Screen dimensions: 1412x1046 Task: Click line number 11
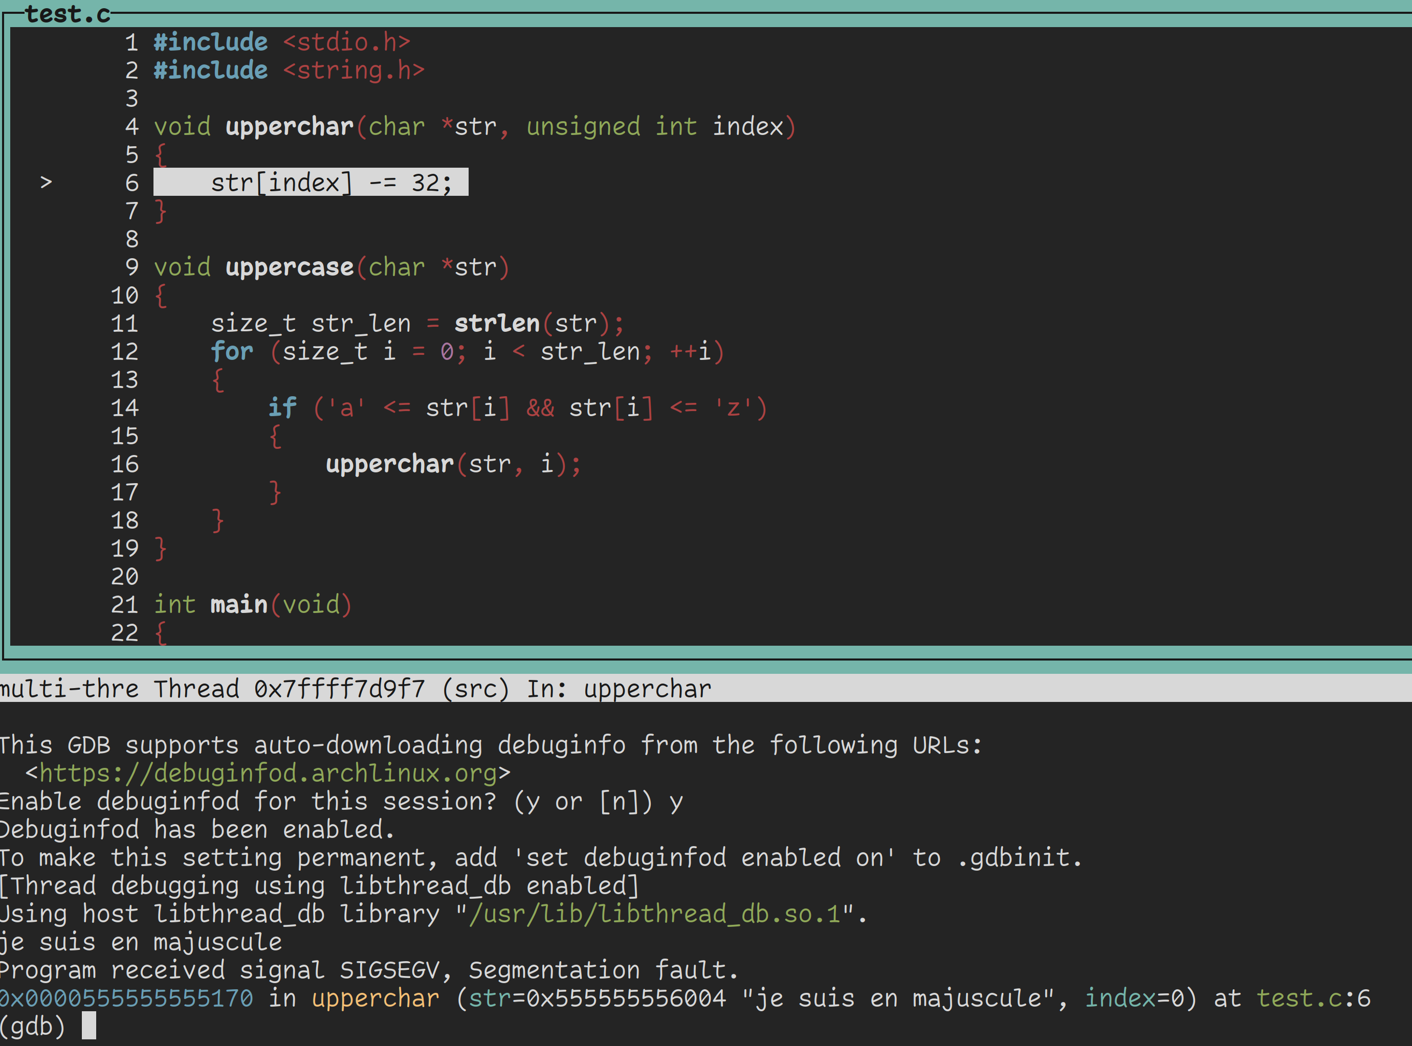pos(125,324)
